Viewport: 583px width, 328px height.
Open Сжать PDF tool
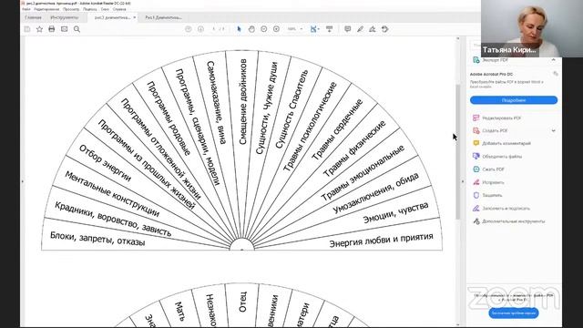(493, 169)
